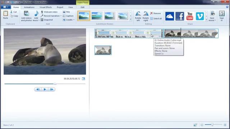The height and width of the screenshot is (129, 230).
Task: Step to next frame
Action: (52, 89)
